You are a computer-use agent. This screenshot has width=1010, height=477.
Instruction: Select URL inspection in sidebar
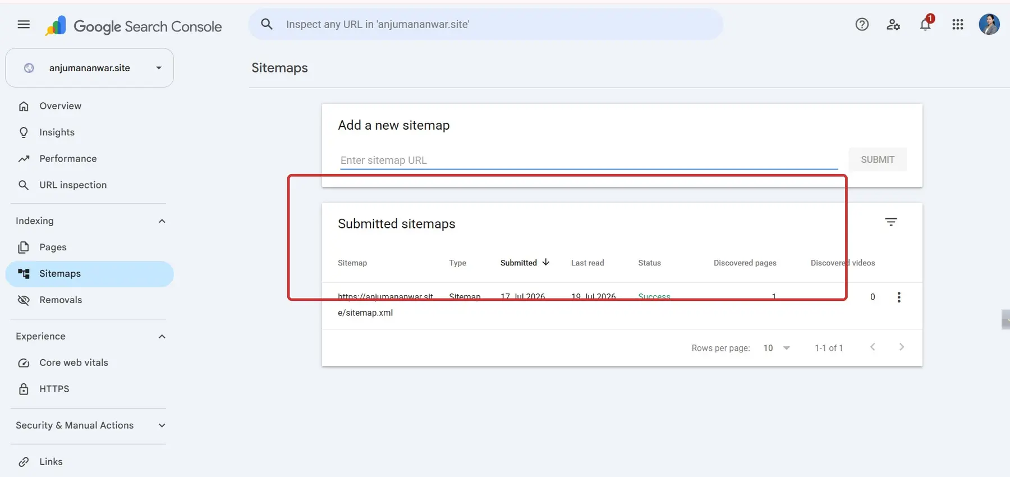(90, 185)
